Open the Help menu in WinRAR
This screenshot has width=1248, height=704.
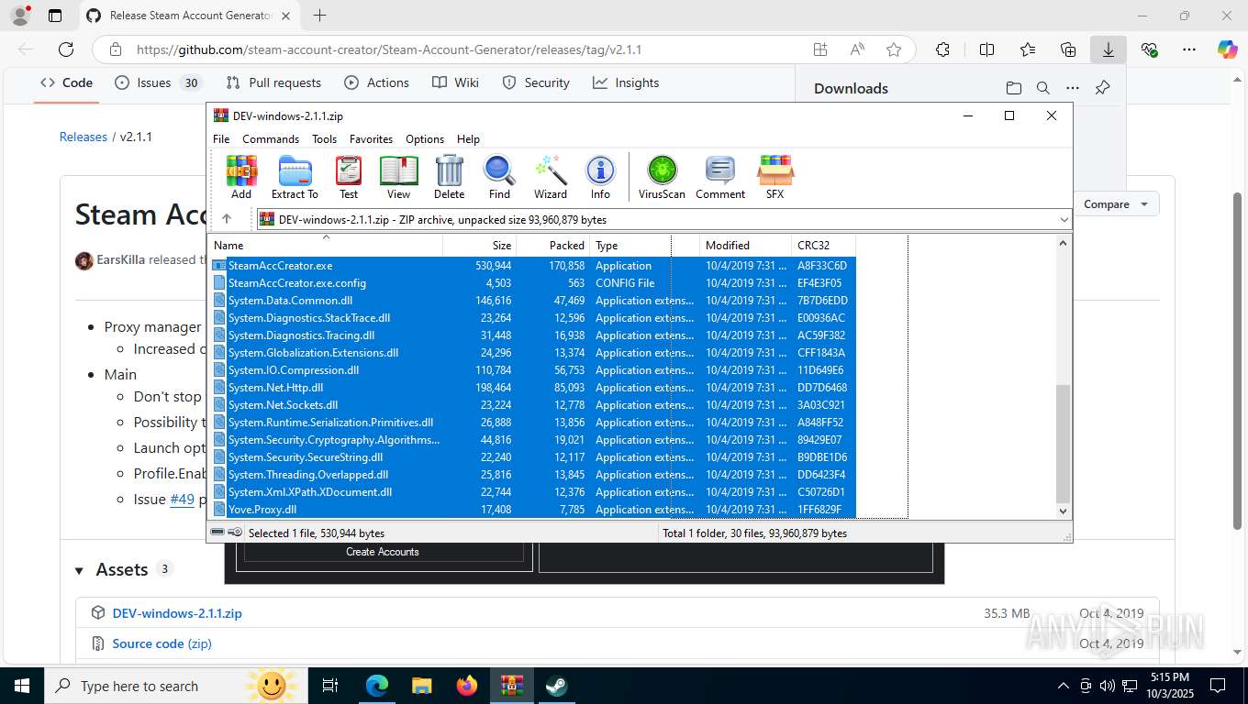tap(468, 139)
